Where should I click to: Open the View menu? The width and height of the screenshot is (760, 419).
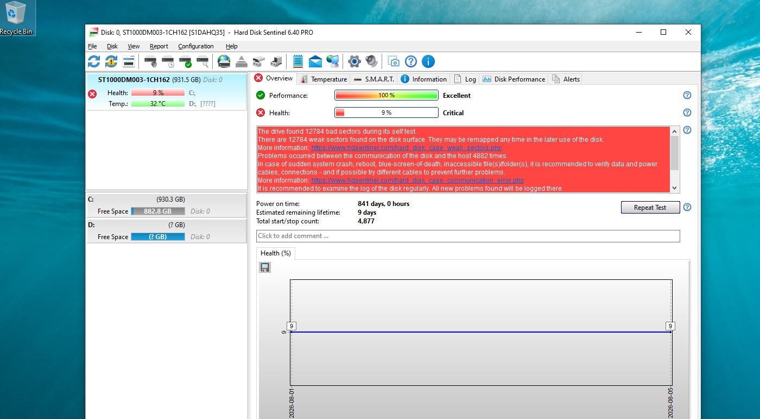tap(134, 46)
